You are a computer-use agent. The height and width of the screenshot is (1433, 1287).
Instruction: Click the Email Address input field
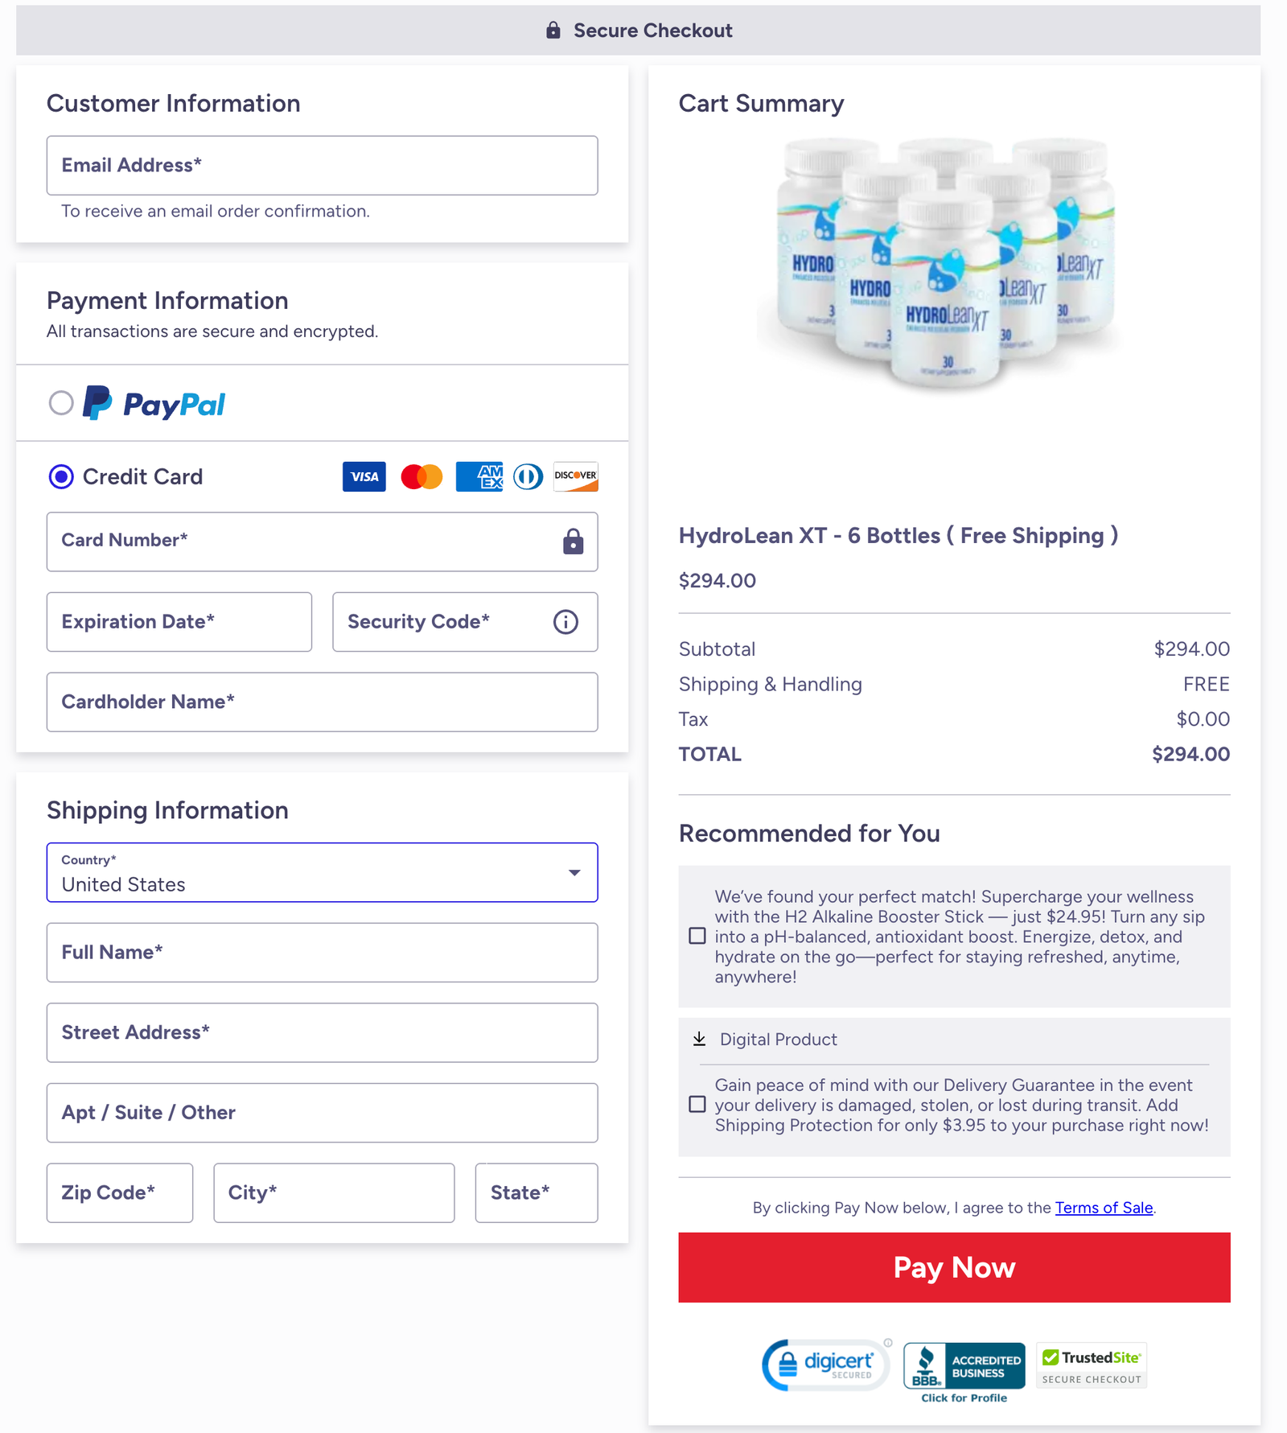pyautogui.click(x=322, y=166)
